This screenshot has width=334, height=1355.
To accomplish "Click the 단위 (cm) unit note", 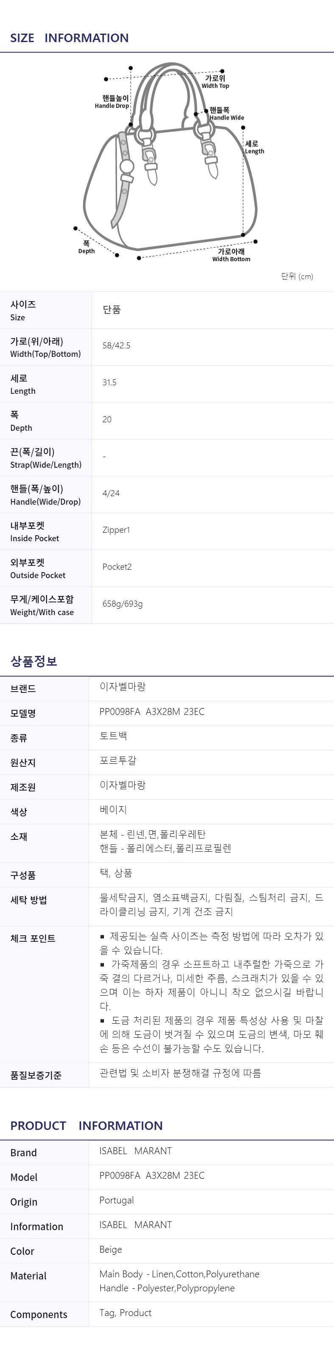I will [x=297, y=276].
